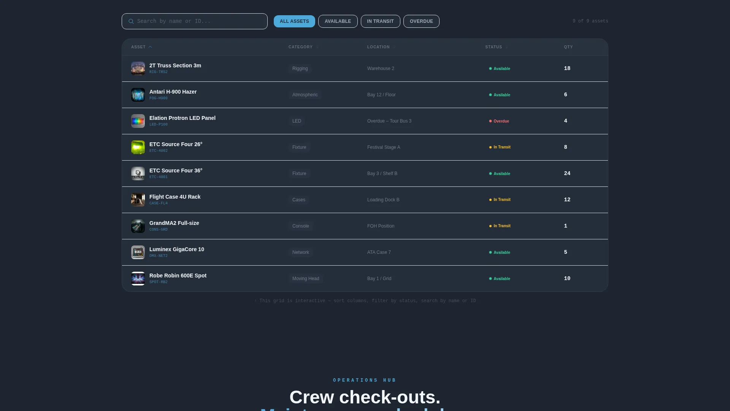
Task: Click the Network category tag
Action: click(x=301, y=252)
